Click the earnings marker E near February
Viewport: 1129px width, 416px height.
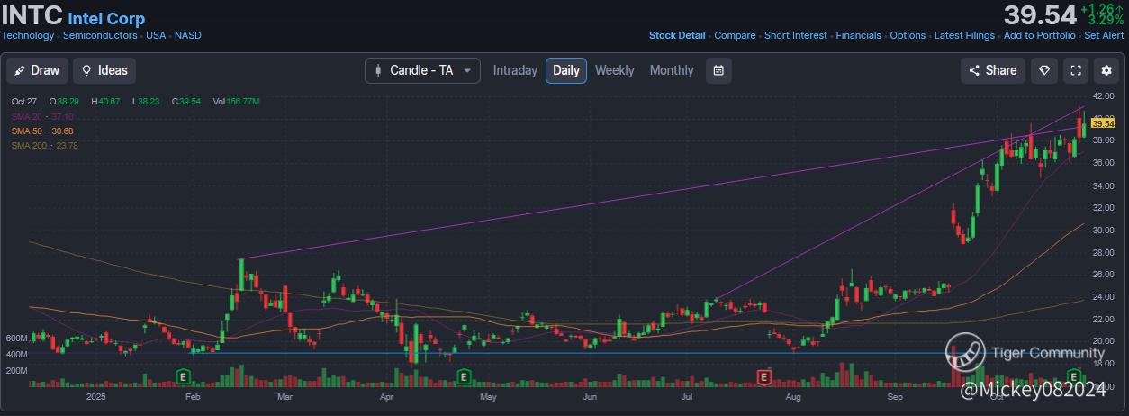pyautogui.click(x=182, y=375)
